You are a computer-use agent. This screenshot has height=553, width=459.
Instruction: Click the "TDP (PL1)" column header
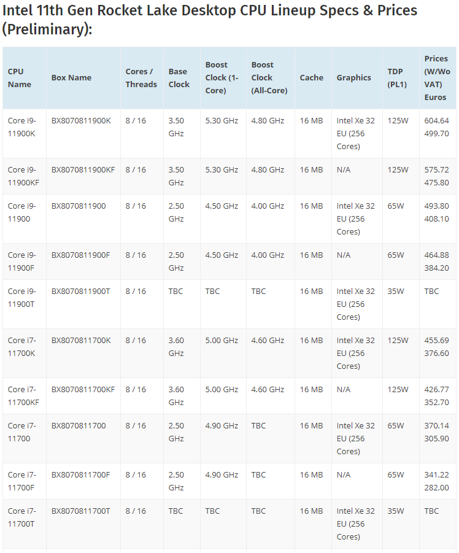click(x=397, y=78)
